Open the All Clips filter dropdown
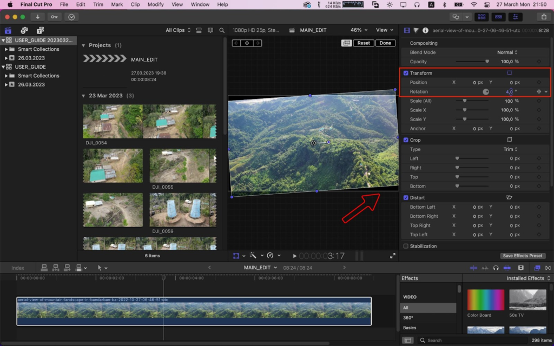Screen dimensions: 554x346 [x=178, y=30]
